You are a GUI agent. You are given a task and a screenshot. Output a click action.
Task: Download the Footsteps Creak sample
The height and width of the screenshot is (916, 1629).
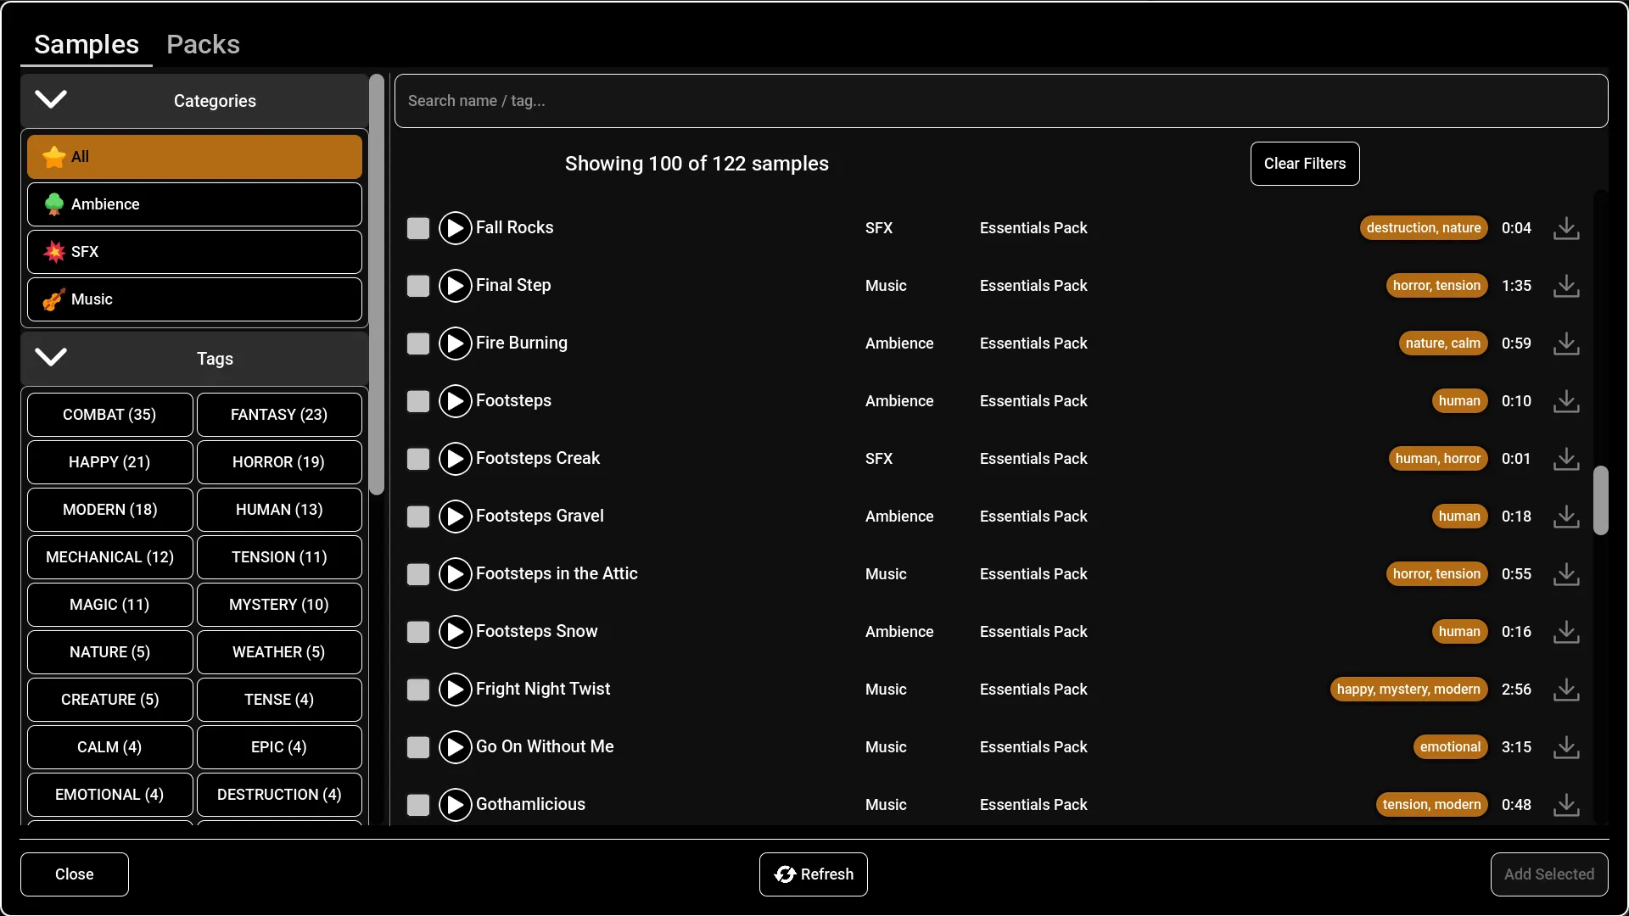click(x=1566, y=459)
